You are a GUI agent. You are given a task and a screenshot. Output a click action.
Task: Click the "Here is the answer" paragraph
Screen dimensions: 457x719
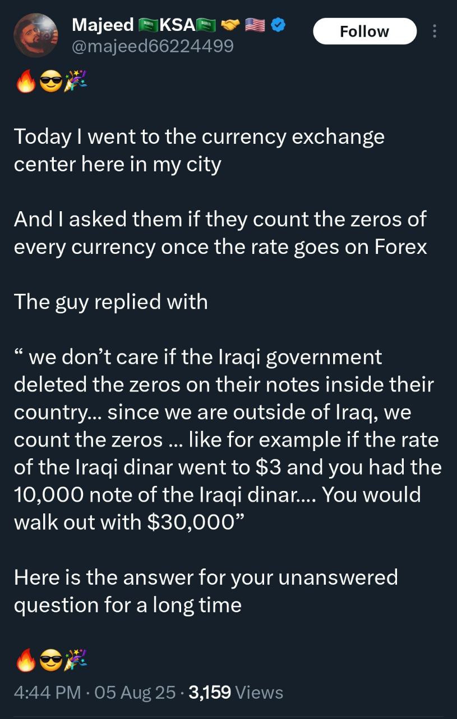pyautogui.click(x=205, y=591)
